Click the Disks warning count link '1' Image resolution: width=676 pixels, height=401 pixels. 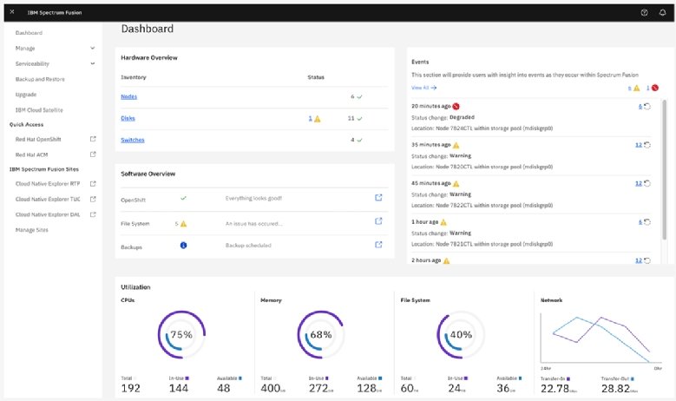(310, 118)
